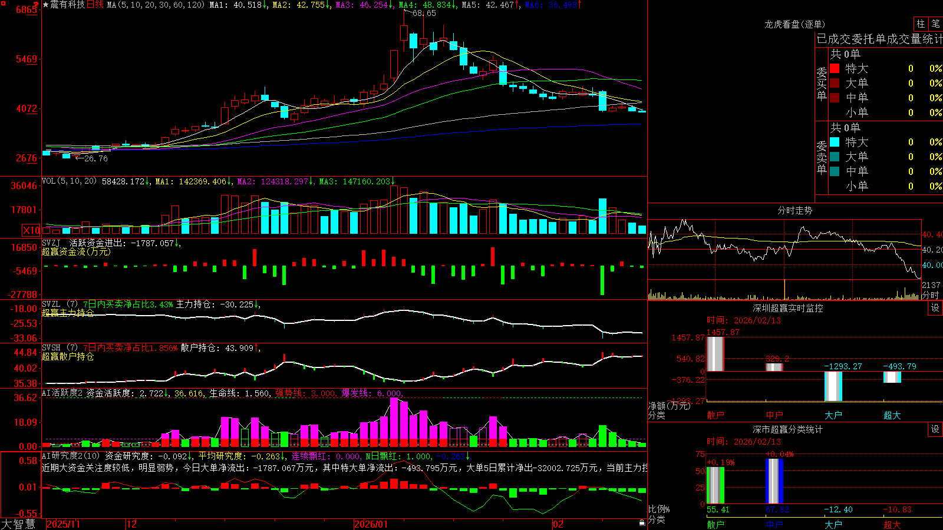Click the red 日线 period label

(x=95, y=5)
